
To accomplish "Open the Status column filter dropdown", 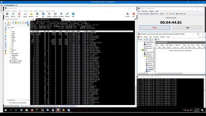I will click(x=174, y=47).
